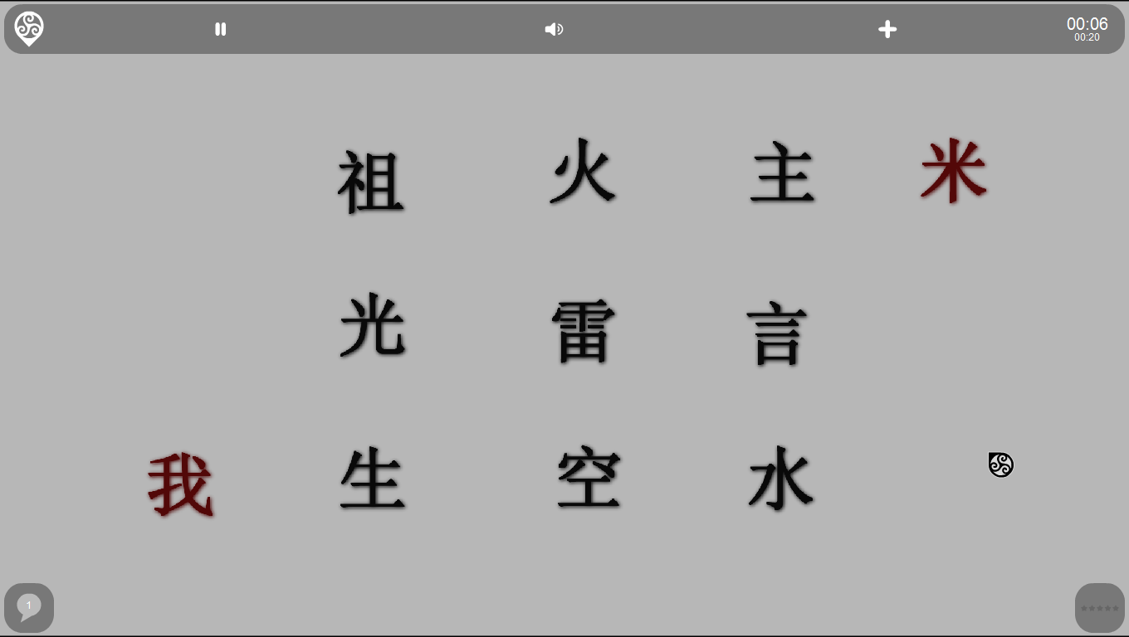This screenshot has width=1129, height=637.
Task: Pick the 火 kanji tile
Action: pos(583,172)
